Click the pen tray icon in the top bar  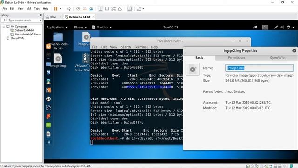point(276,27)
